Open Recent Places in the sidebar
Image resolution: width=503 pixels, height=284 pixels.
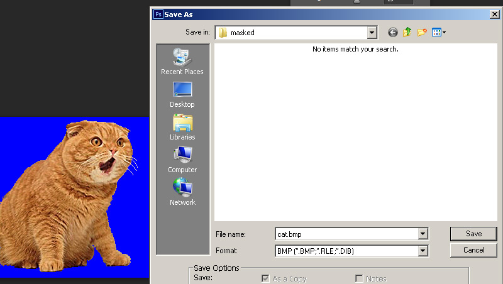click(x=182, y=62)
